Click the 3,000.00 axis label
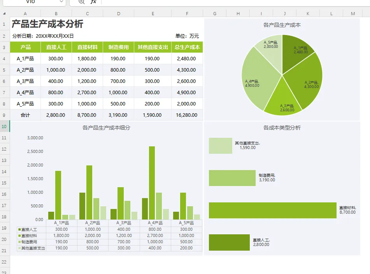 [35, 138]
